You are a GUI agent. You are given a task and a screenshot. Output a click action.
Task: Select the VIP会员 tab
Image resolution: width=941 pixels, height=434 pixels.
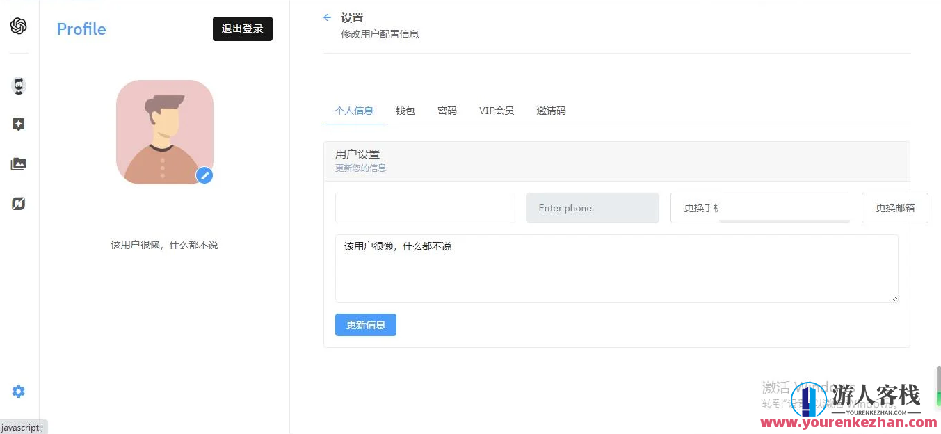(x=496, y=110)
